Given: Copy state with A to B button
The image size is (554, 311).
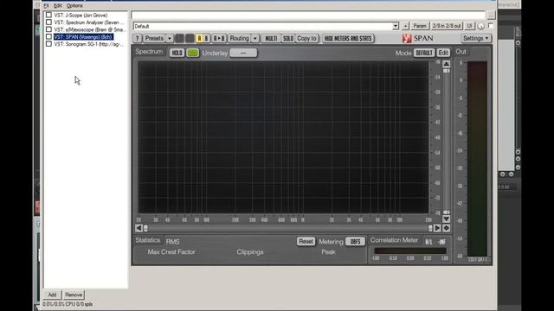Looking at the screenshot, I should pos(219,38).
